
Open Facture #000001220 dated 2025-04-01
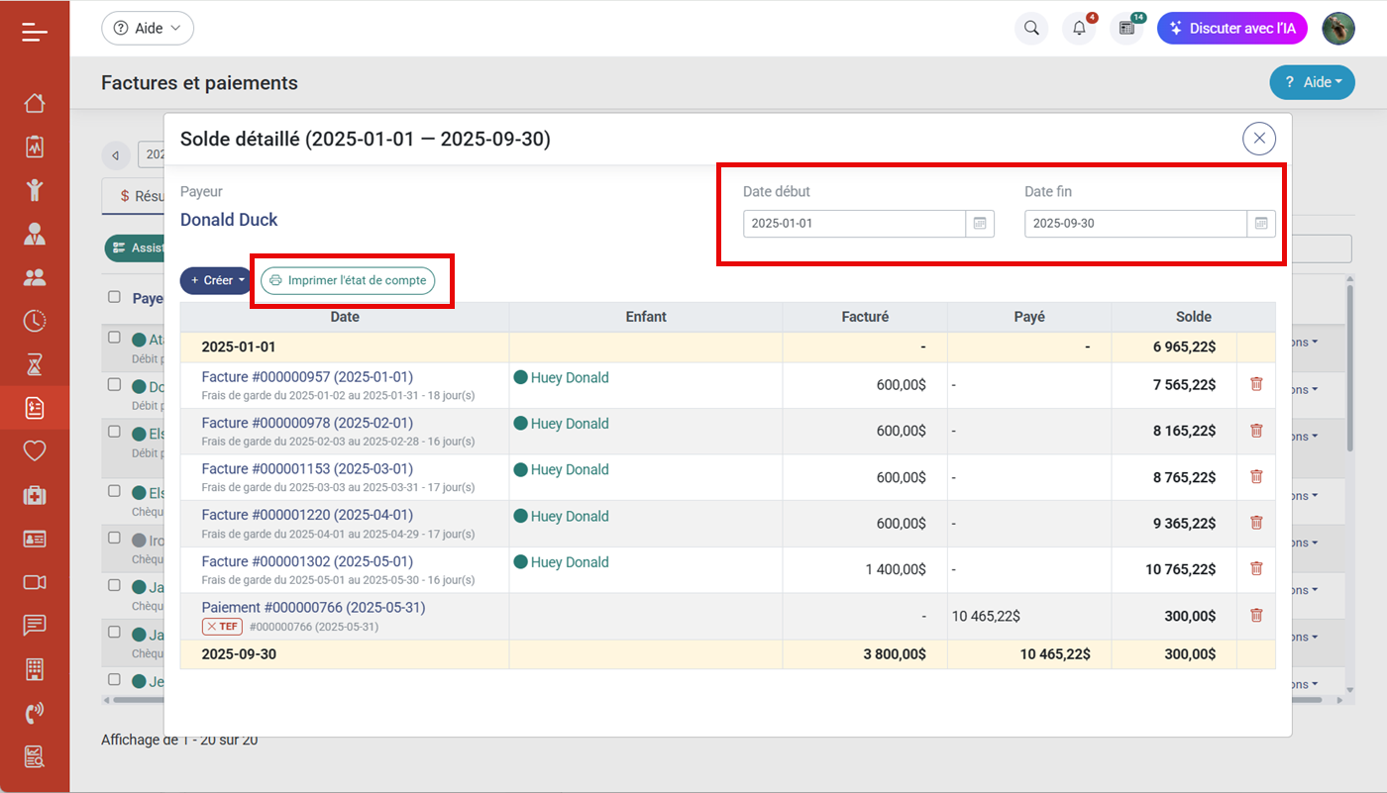[305, 515]
